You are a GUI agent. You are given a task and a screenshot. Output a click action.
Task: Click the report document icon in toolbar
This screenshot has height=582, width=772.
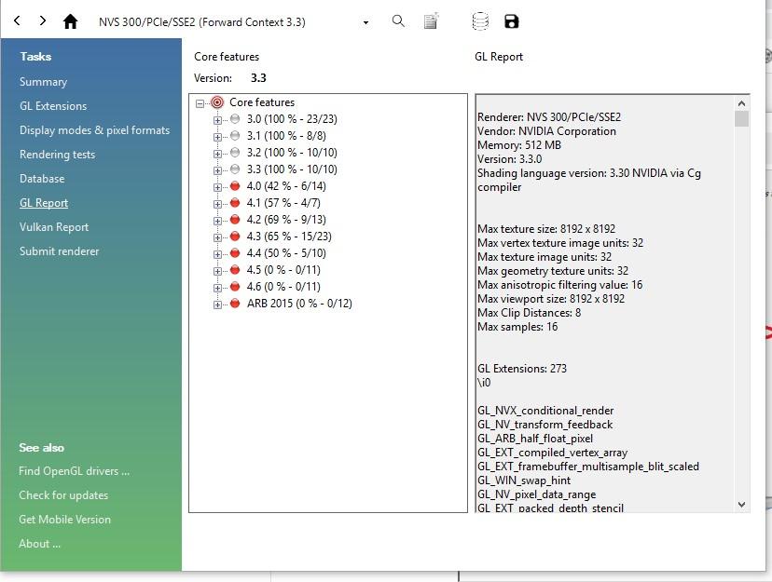431,21
